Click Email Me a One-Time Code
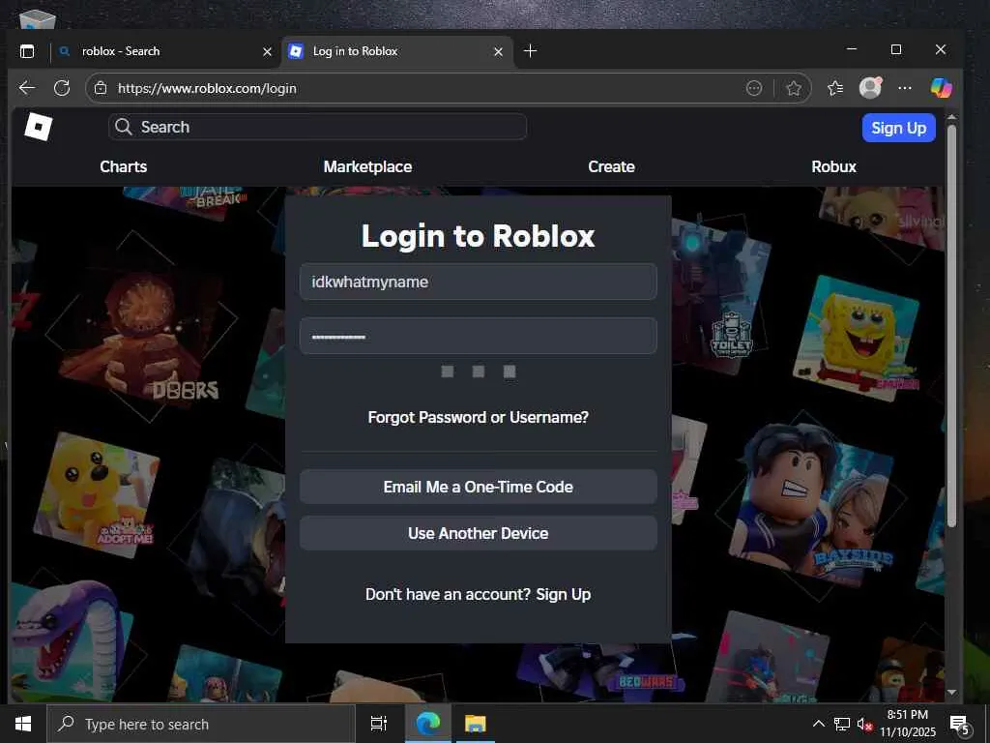This screenshot has height=743, width=990. click(478, 487)
